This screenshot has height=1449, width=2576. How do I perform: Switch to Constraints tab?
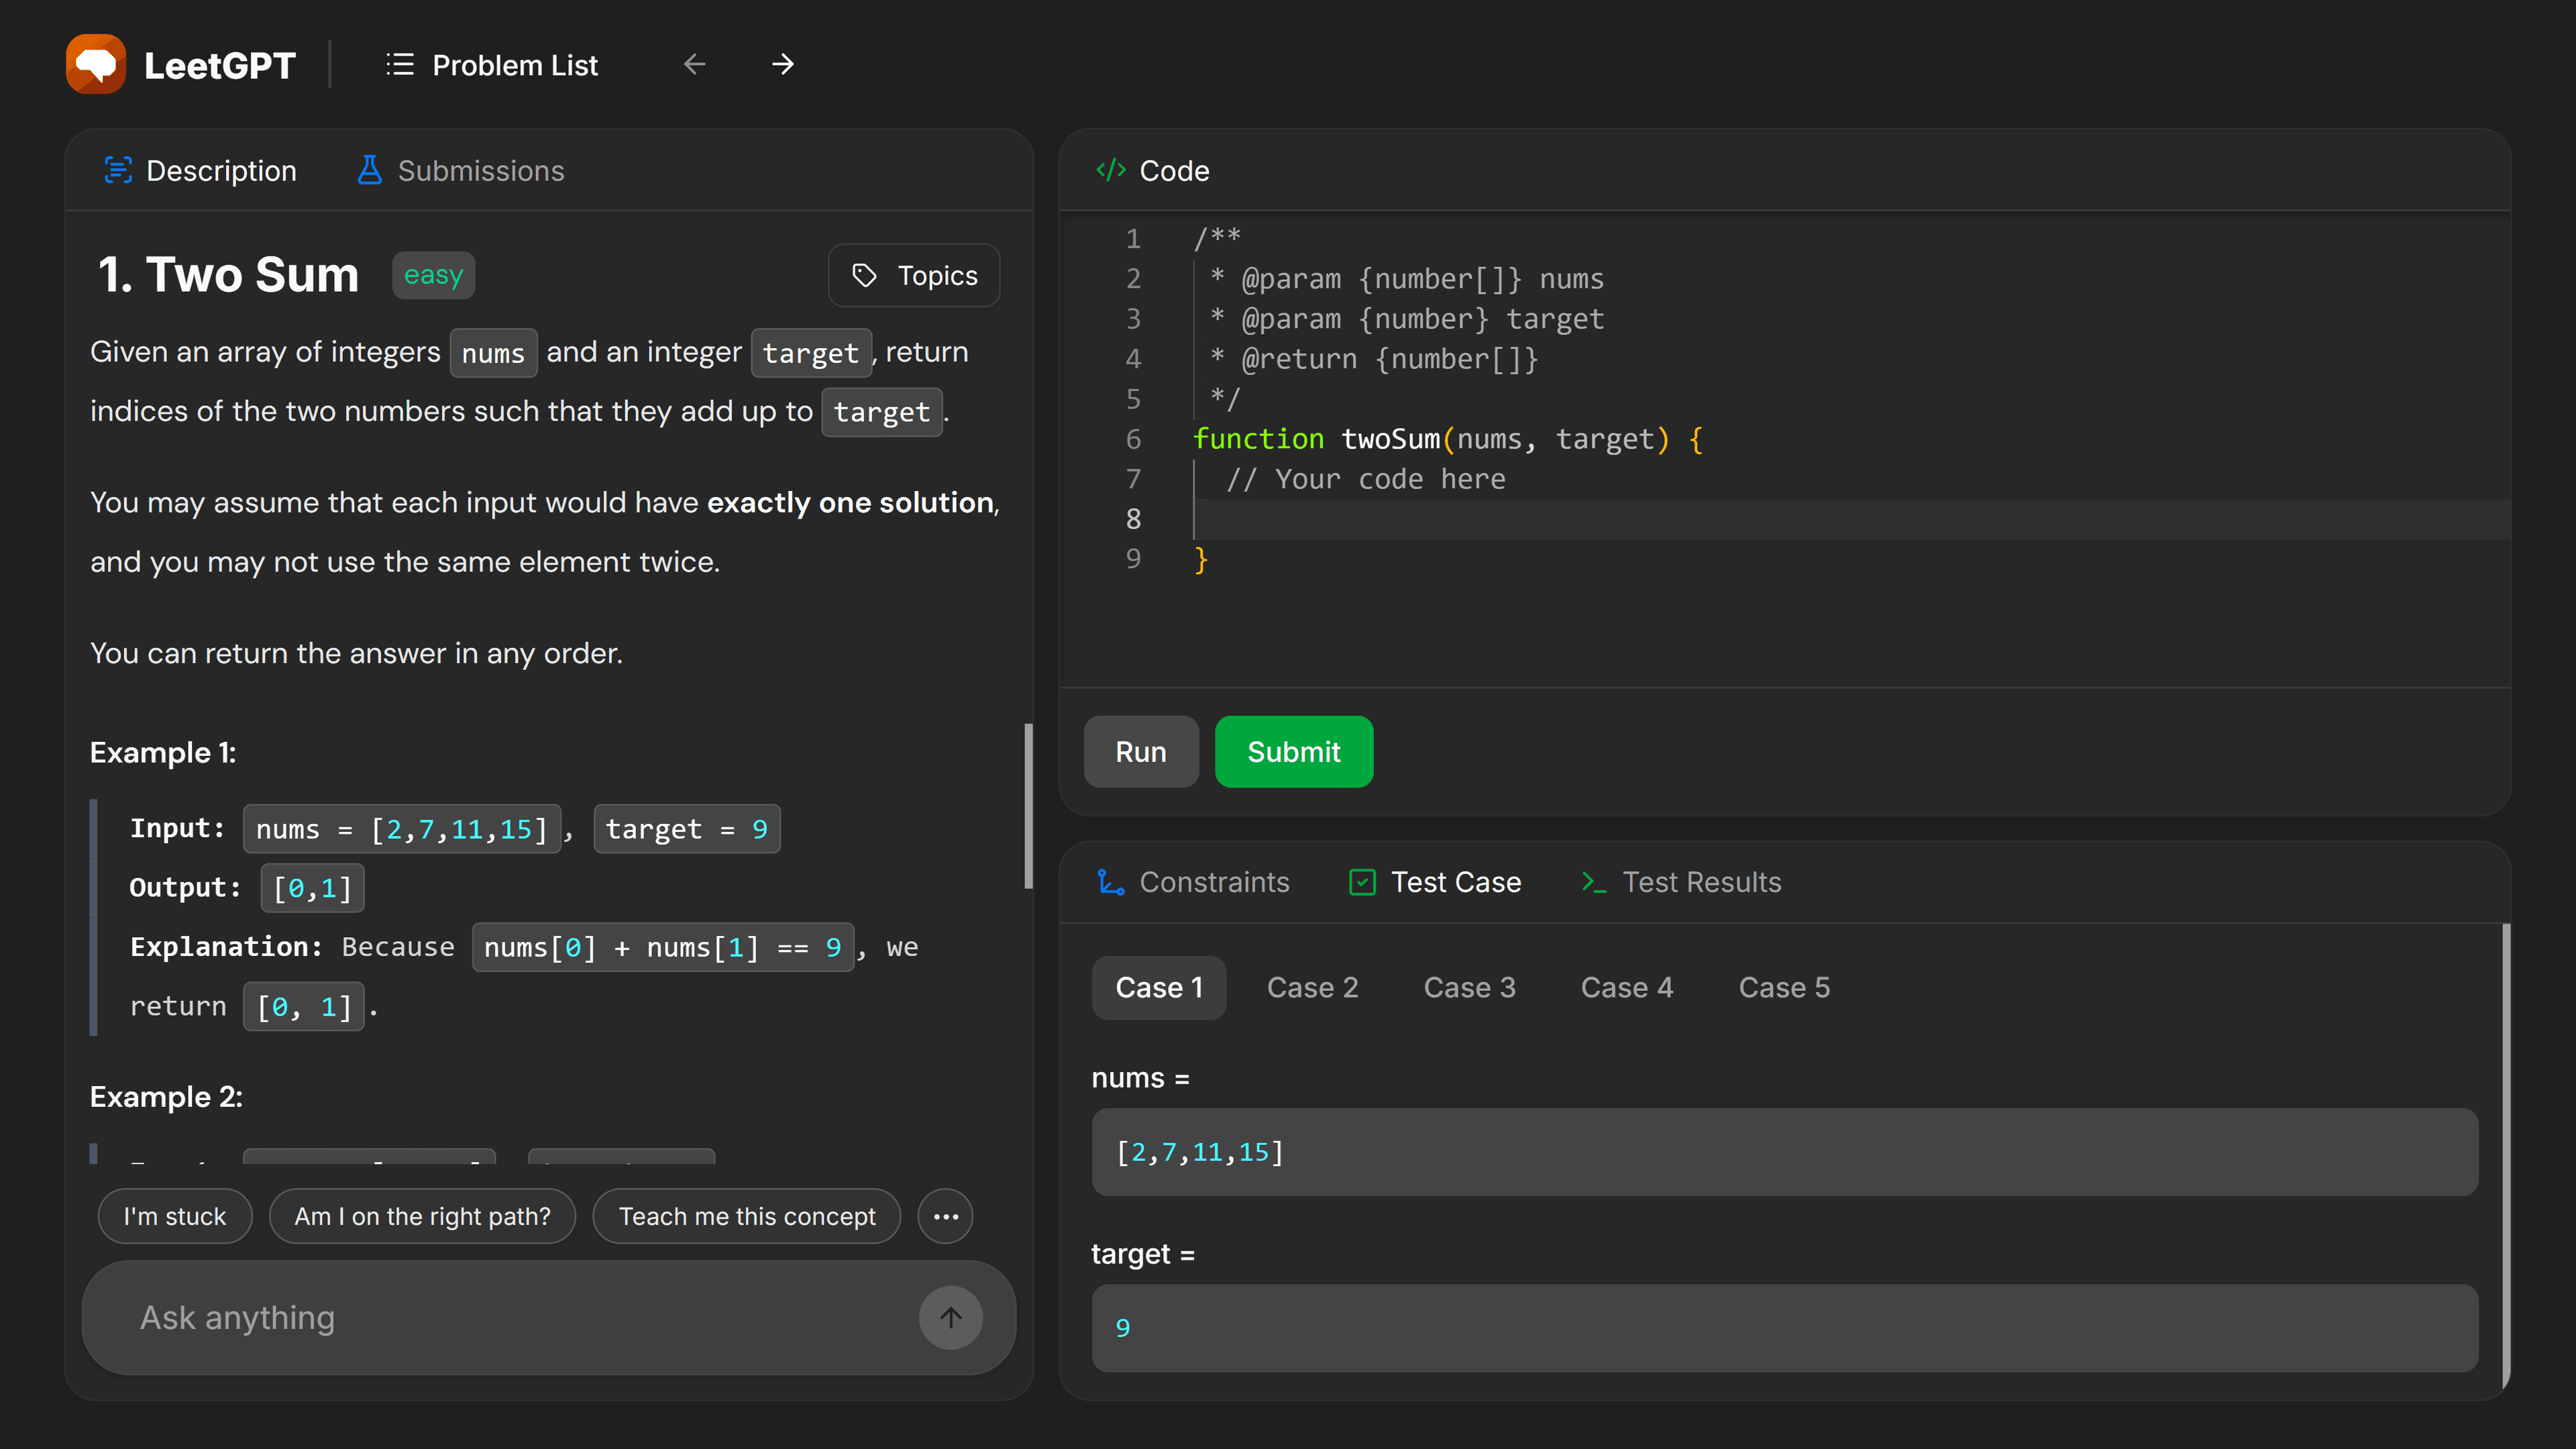pos(1193,882)
